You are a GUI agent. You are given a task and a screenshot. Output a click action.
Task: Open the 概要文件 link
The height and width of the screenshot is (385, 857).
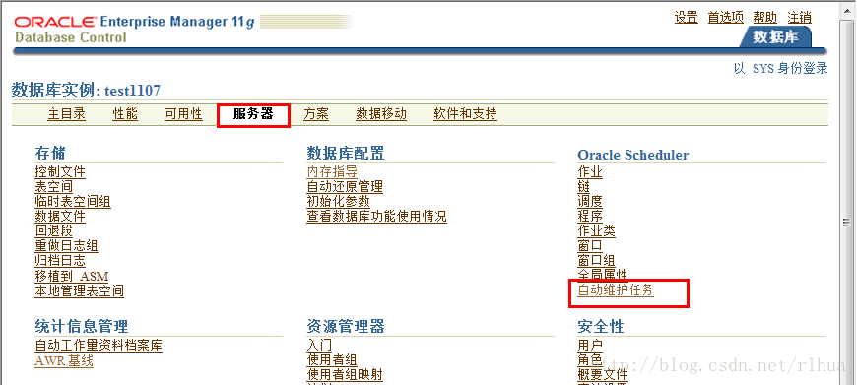tap(603, 375)
